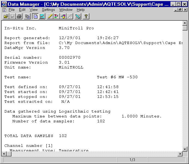This screenshot has height=164, width=189.
Task: Close the inner document window
Action: 185,10
